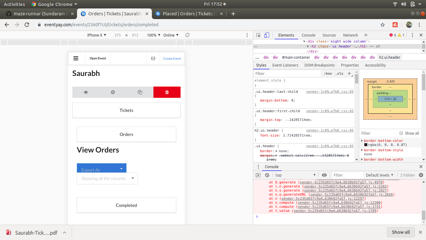This screenshot has height=240, width=426.
Task: Open device toolbar more options menu
Action: [247, 35]
